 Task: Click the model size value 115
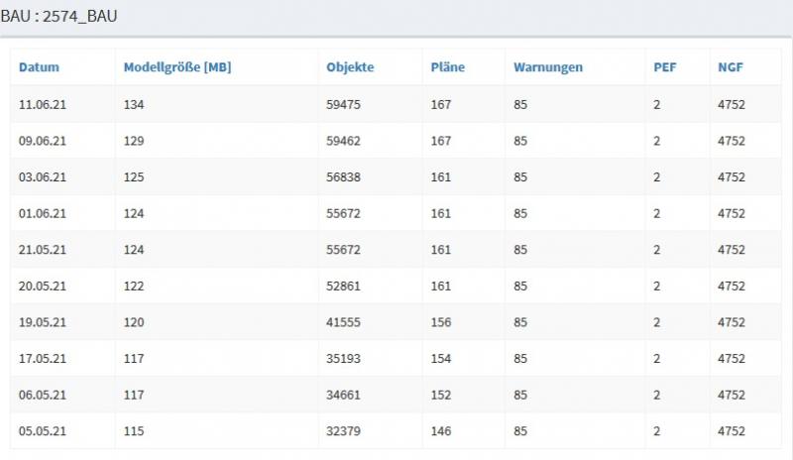pyautogui.click(x=134, y=431)
